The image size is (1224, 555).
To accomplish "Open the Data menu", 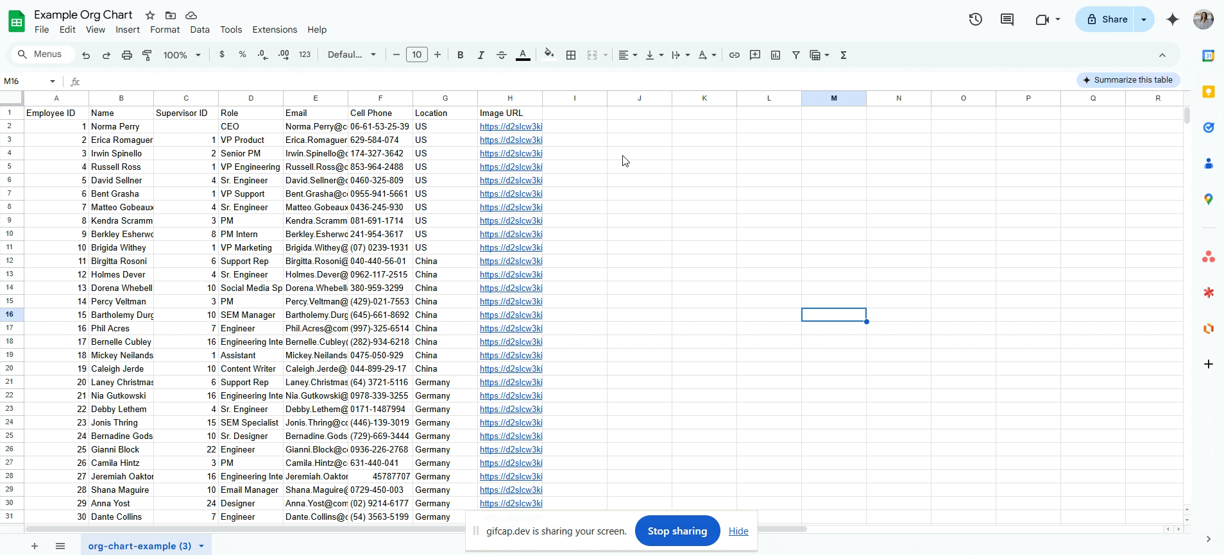I will click(200, 29).
